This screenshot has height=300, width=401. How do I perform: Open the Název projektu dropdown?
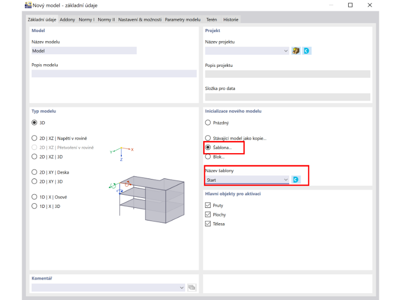(x=247, y=51)
